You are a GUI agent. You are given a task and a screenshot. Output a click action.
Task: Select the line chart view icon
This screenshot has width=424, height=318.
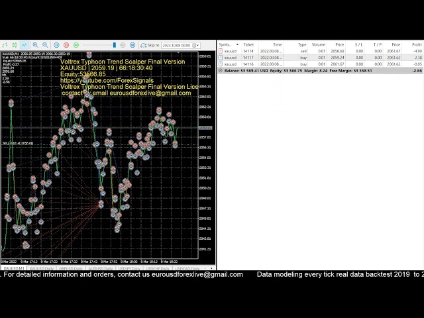(25, 45)
